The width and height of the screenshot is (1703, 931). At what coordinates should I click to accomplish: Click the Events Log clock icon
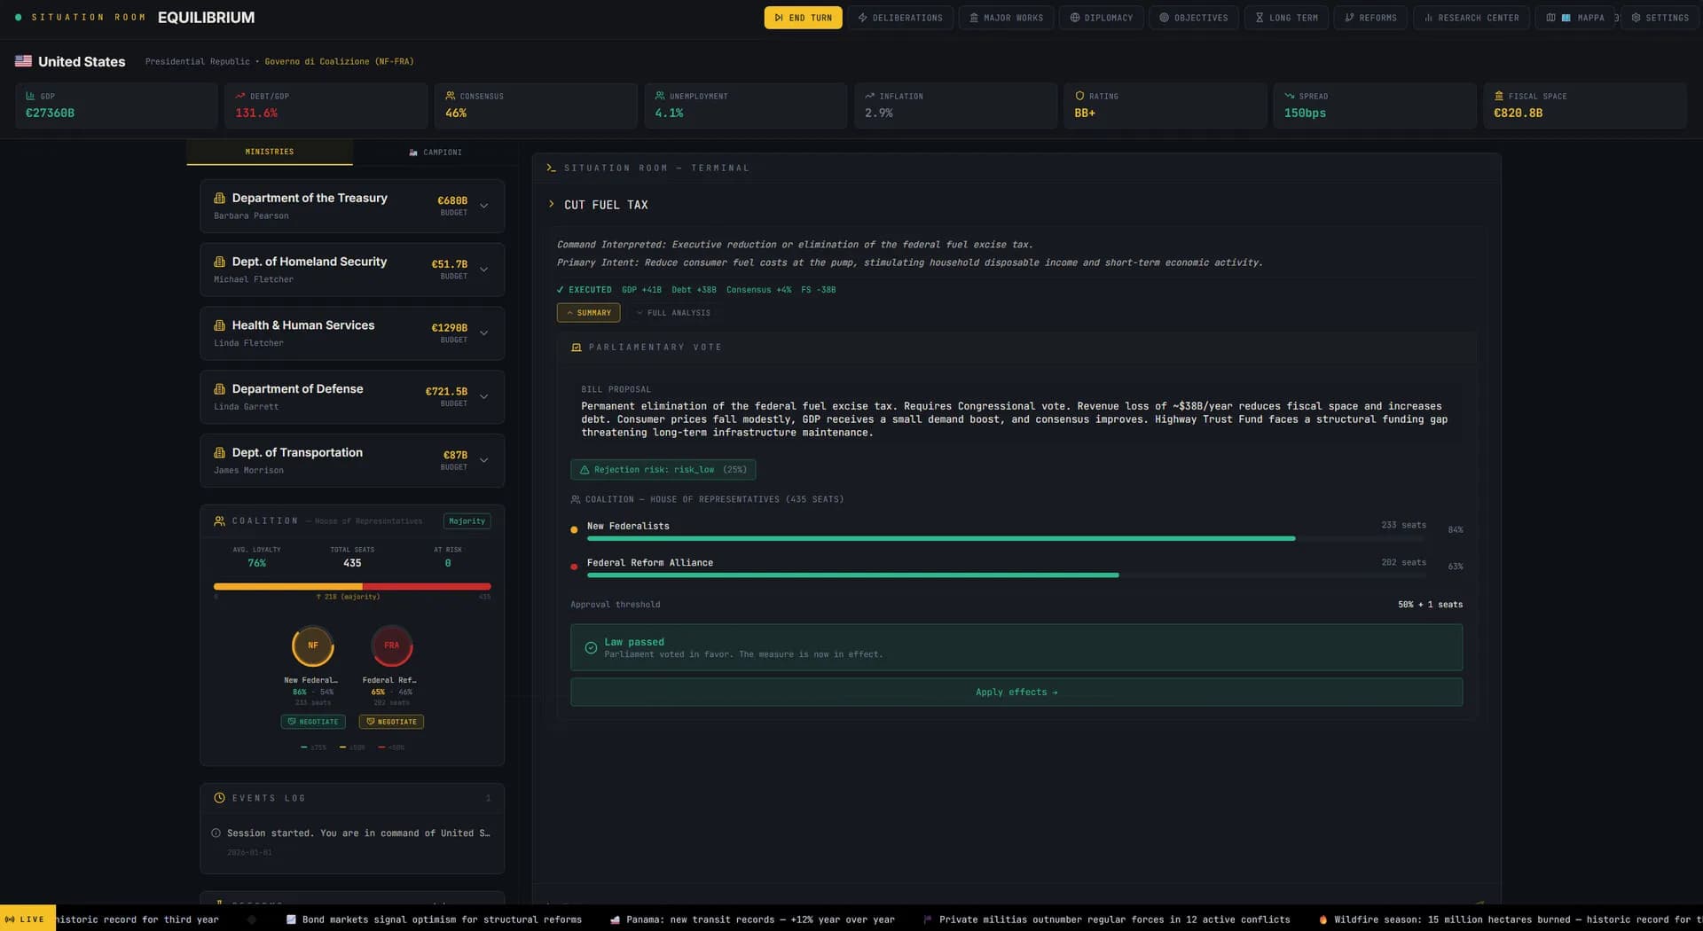(219, 798)
